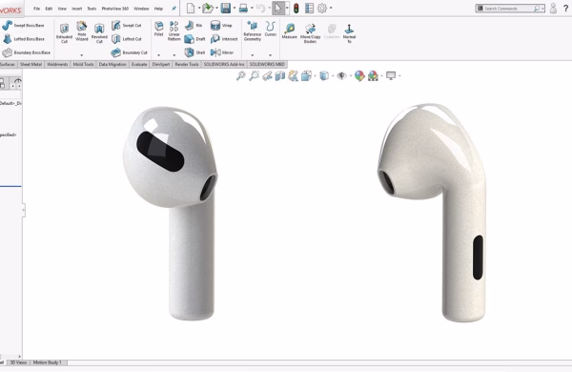Click the Motion Study 1 tab

click(x=48, y=362)
